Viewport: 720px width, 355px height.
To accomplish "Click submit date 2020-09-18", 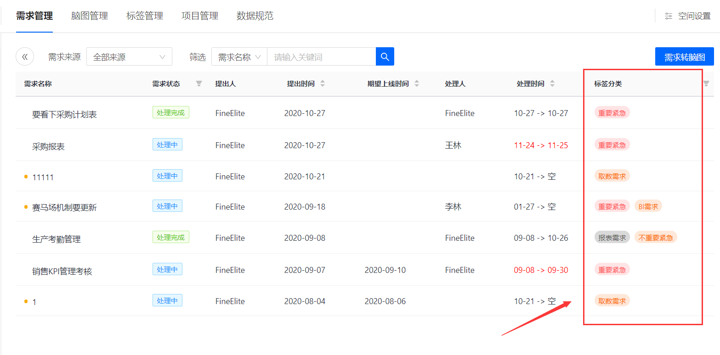I will (x=305, y=207).
